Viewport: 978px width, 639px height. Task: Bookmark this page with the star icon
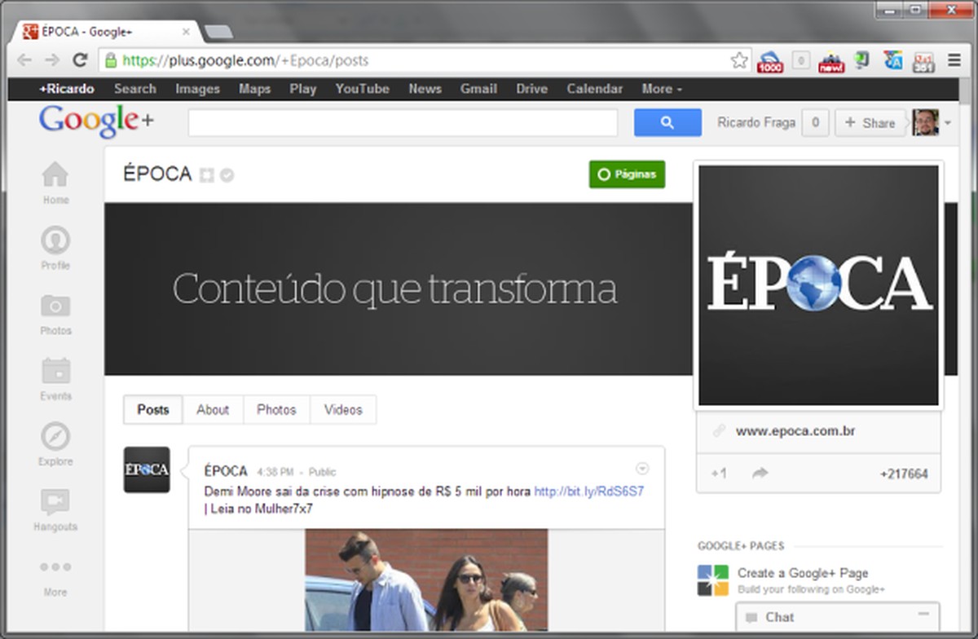pyautogui.click(x=739, y=60)
